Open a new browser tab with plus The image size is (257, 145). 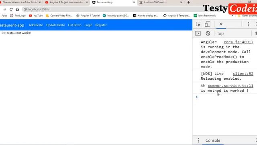[188, 2]
